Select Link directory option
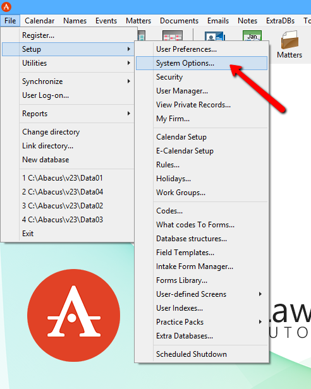The height and width of the screenshot is (389, 311). pyautogui.click(x=68, y=146)
